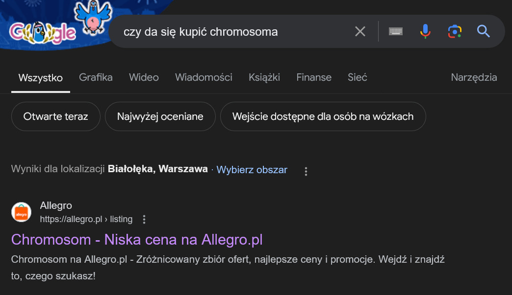Click the Allegro site favicon

(x=21, y=212)
